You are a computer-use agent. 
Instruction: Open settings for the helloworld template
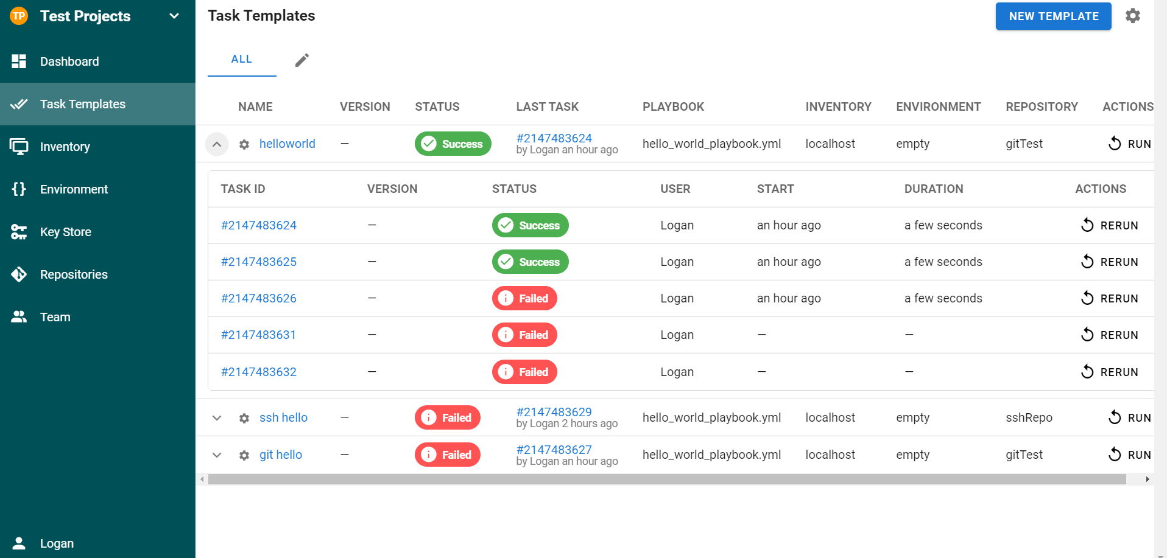244,144
